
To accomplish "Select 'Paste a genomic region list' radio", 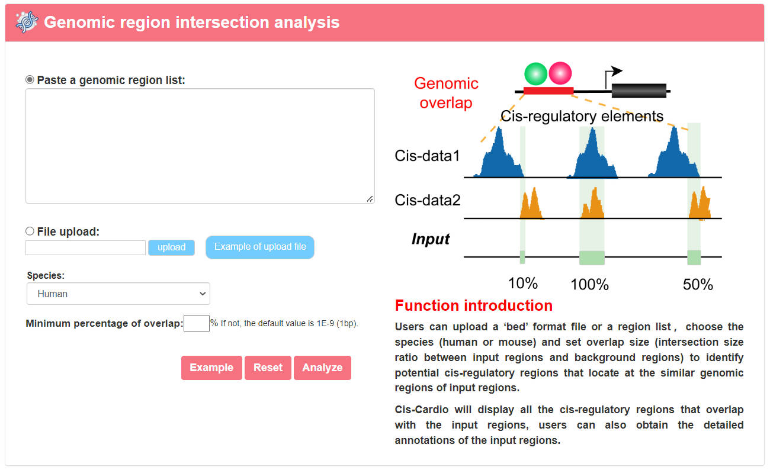I will click(30, 79).
